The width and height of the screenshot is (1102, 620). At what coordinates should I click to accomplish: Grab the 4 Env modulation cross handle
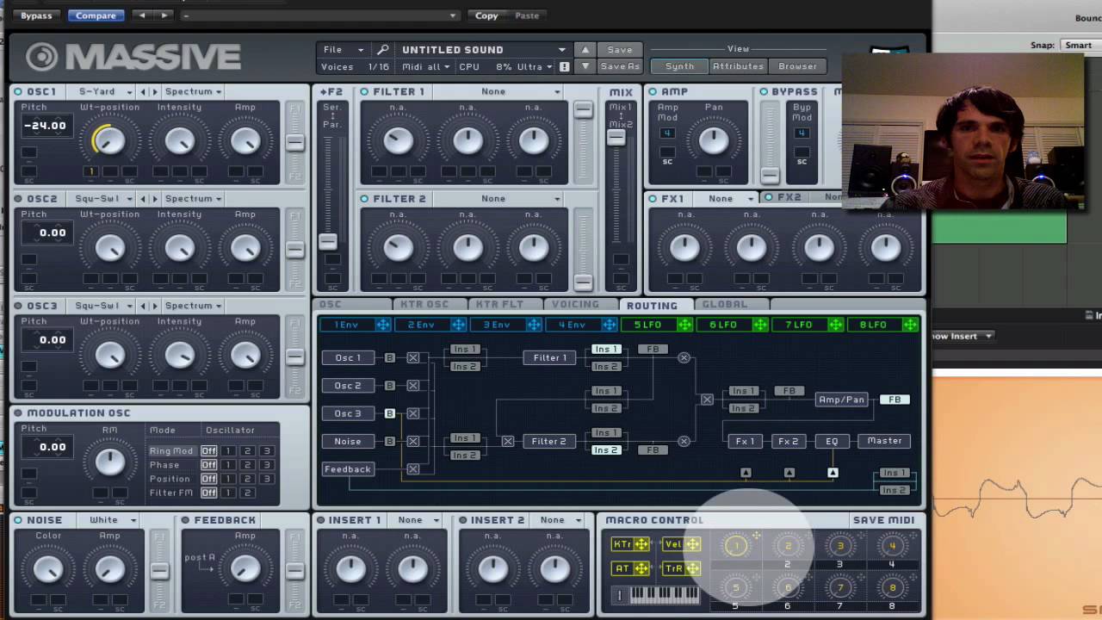[x=610, y=325]
